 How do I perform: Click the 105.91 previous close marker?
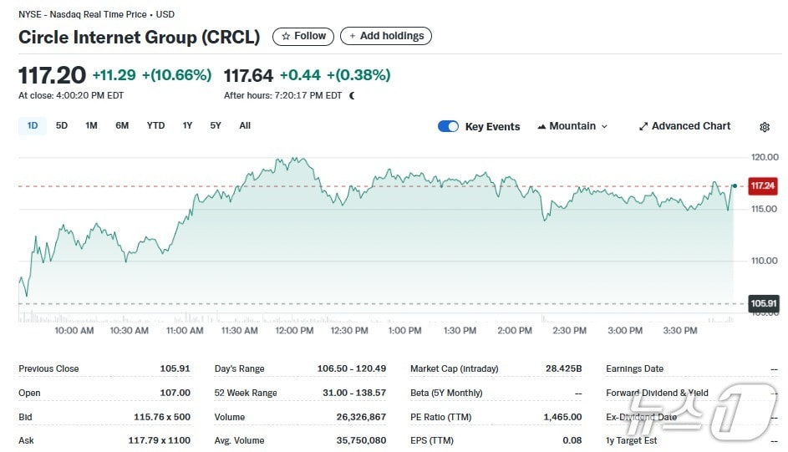tap(762, 303)
